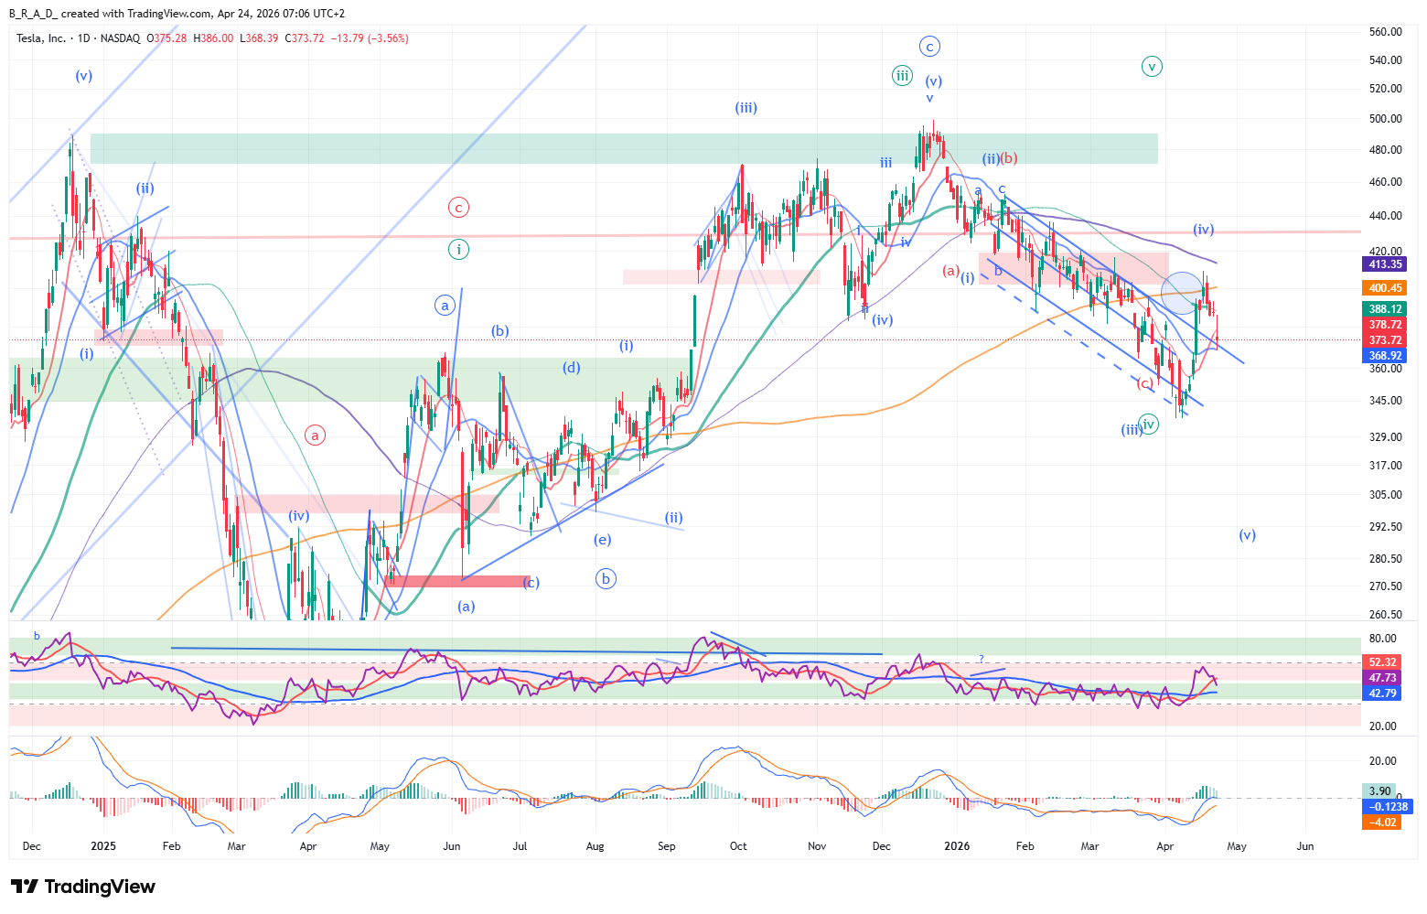
Task: Select the green circled 'v' wave label
Action: coord(1153,66)
